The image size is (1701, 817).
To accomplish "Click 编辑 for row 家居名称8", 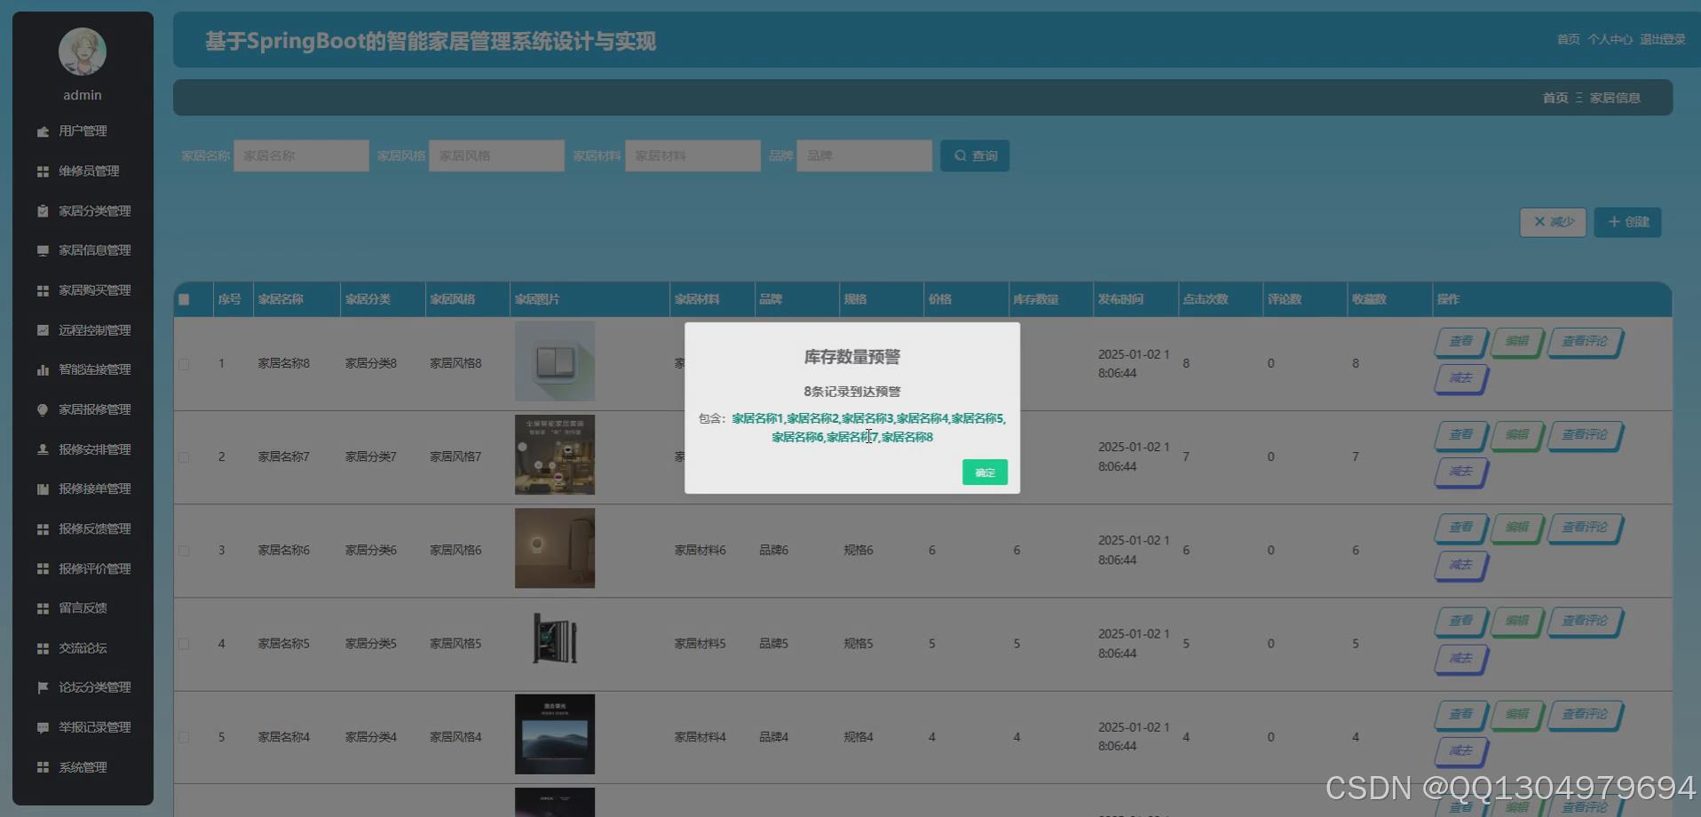I will [x=1517, y=342].
